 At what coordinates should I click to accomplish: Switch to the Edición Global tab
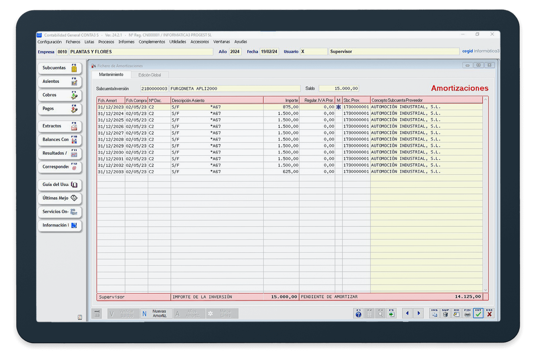point(150,75)
